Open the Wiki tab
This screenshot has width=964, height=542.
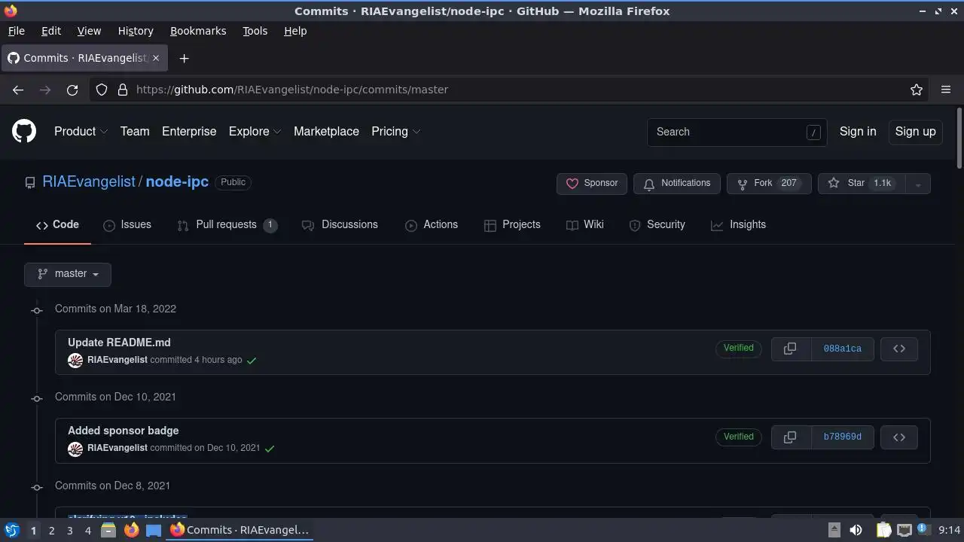coord(585,225)
